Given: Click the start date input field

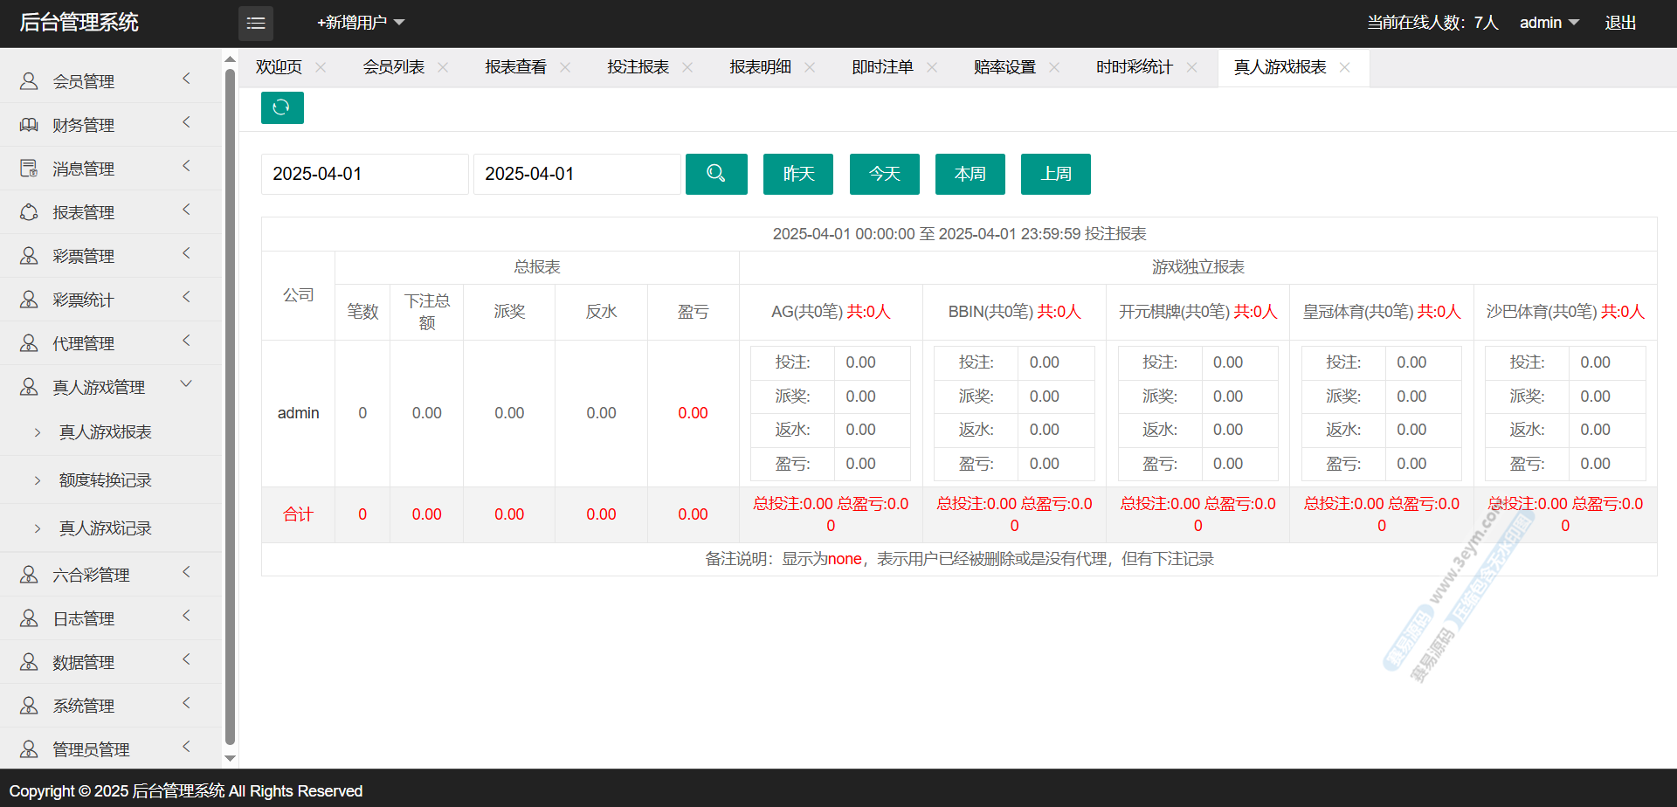Looking at the screenshot, I should point(364,174).
